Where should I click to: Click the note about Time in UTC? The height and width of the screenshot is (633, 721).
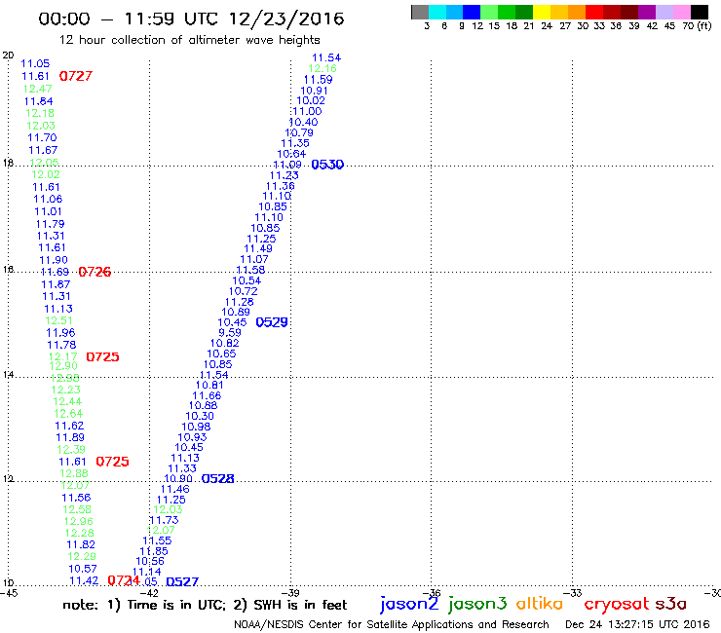point(205,605)
